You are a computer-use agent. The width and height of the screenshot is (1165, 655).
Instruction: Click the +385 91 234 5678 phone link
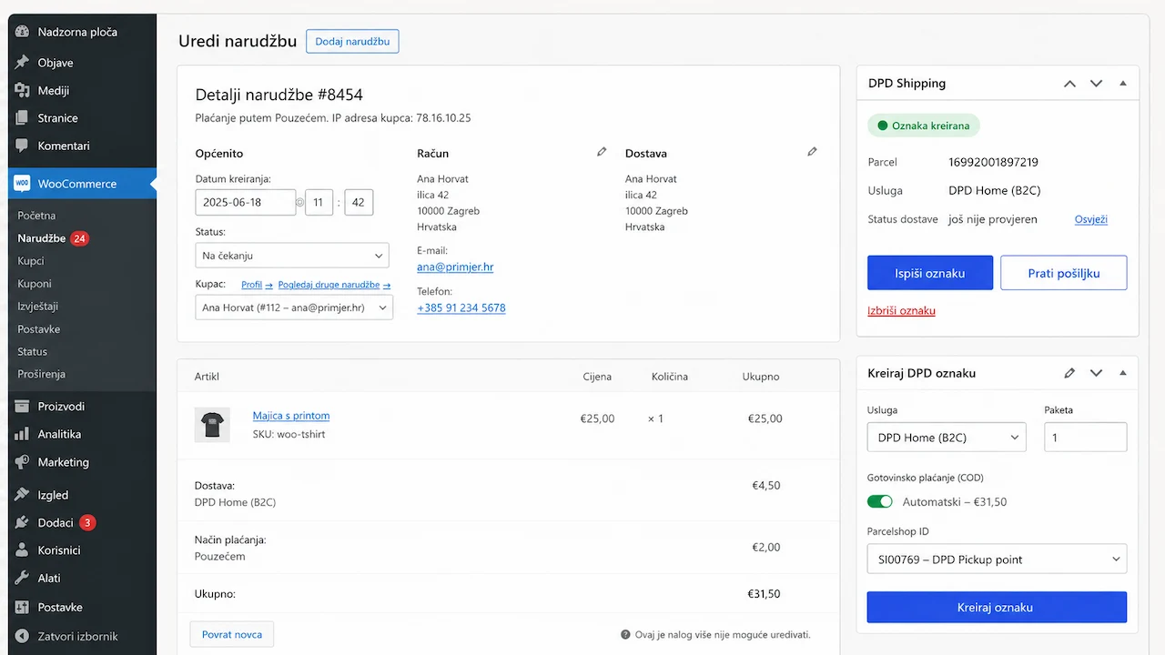point(461,307)
